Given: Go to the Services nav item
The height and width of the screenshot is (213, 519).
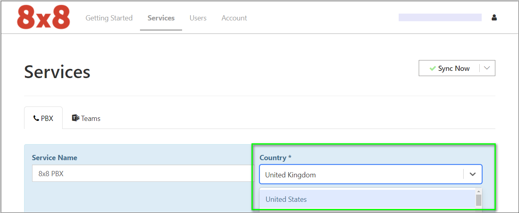Looking at the screenshot, I should click(161, 18).
